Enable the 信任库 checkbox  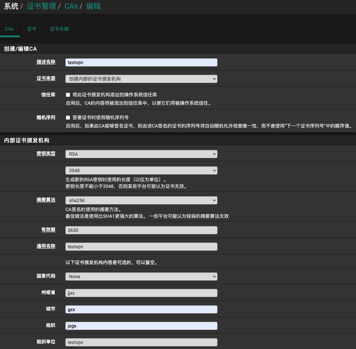coord(68,95)
